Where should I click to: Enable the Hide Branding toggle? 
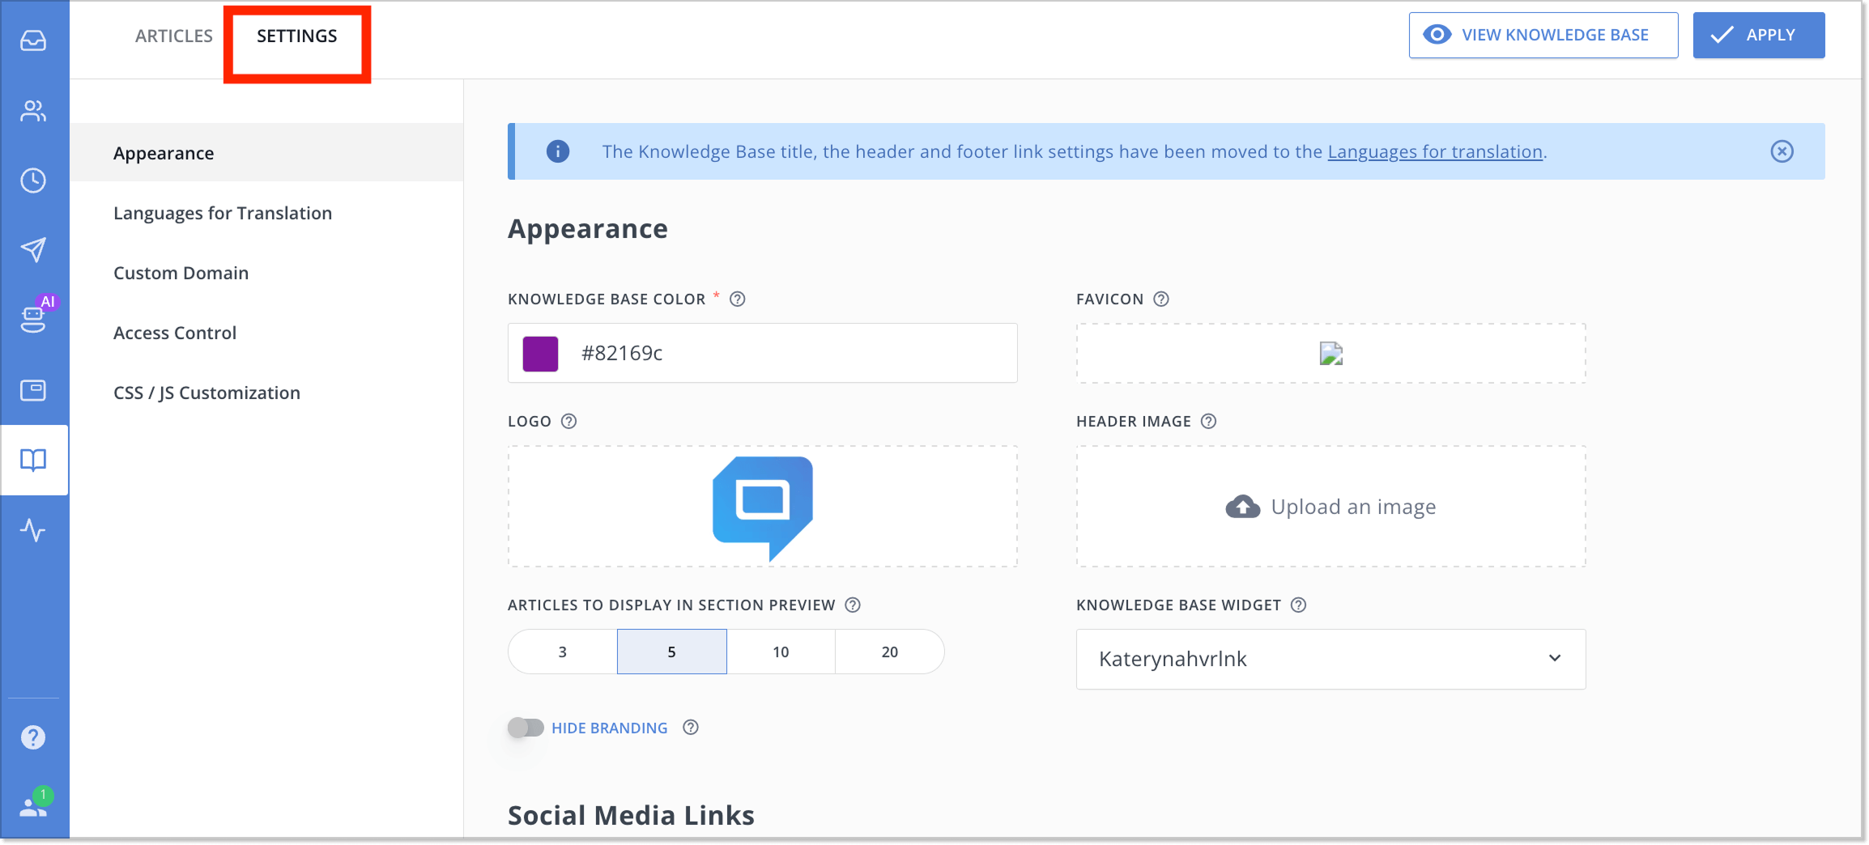(525, 728)
